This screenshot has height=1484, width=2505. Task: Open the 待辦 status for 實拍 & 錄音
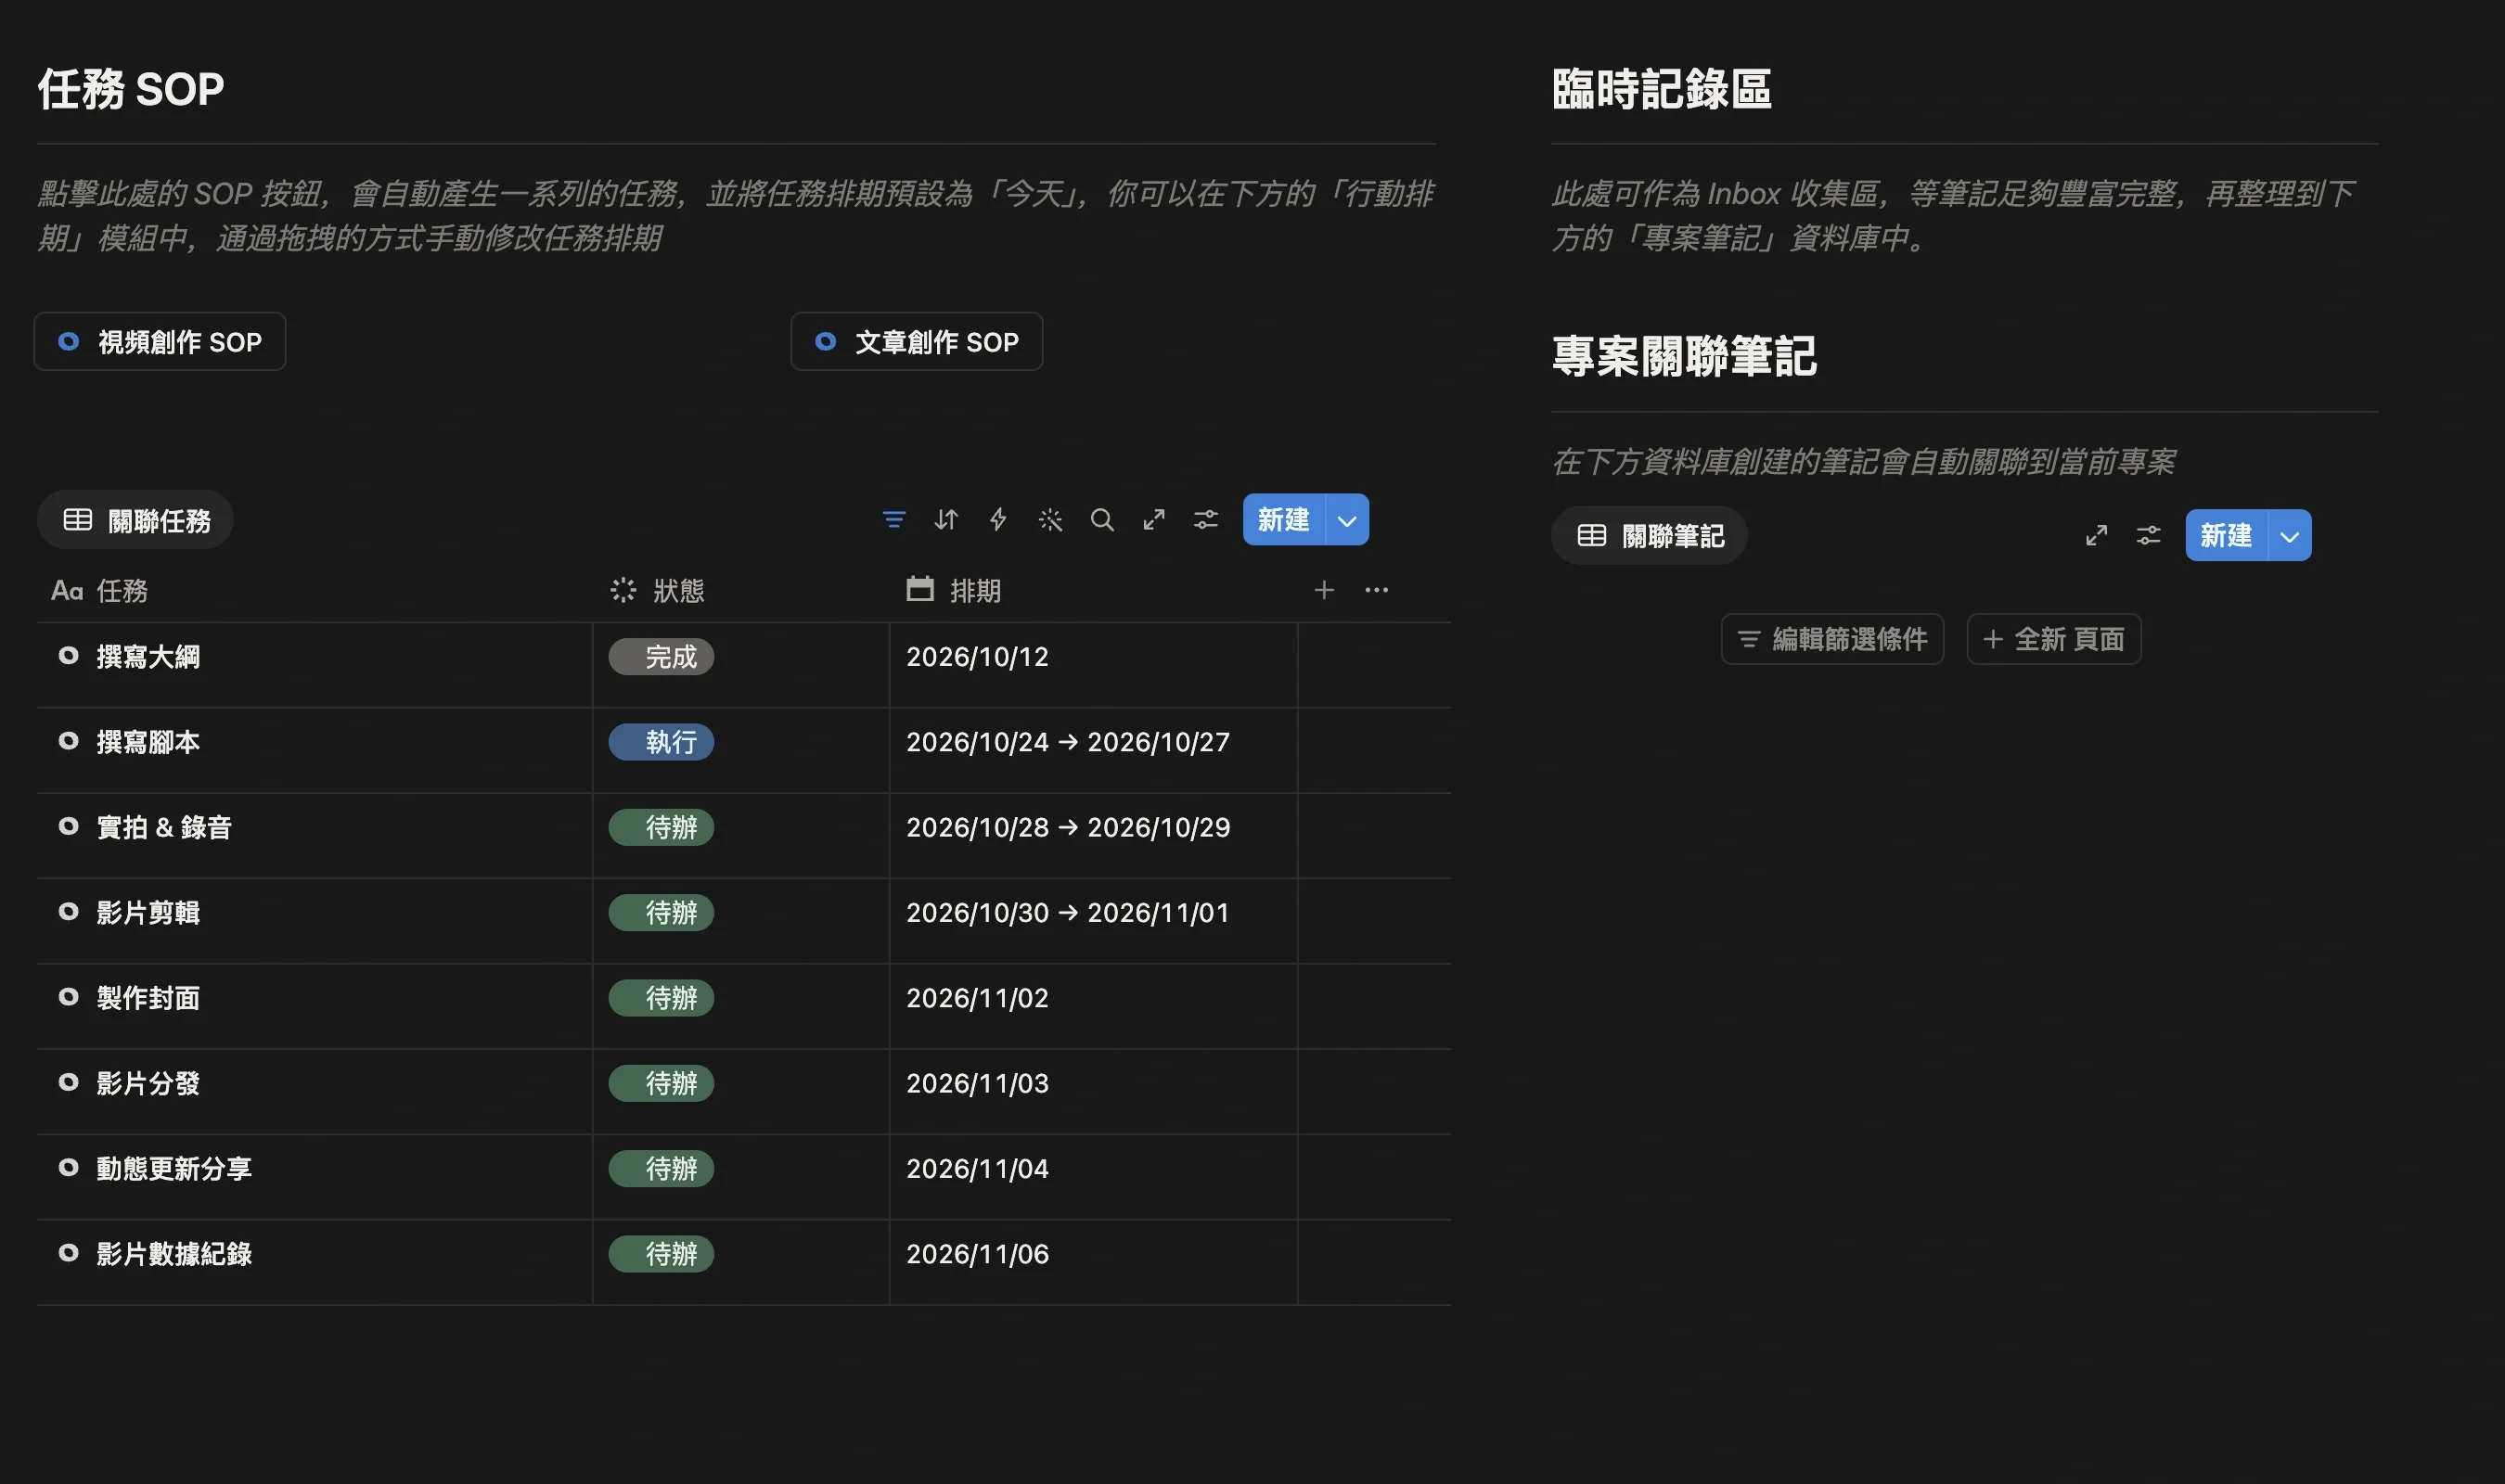click(661, 827)
